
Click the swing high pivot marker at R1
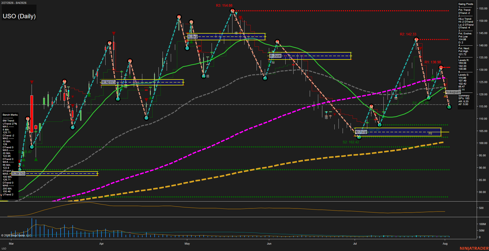point(441,67)
